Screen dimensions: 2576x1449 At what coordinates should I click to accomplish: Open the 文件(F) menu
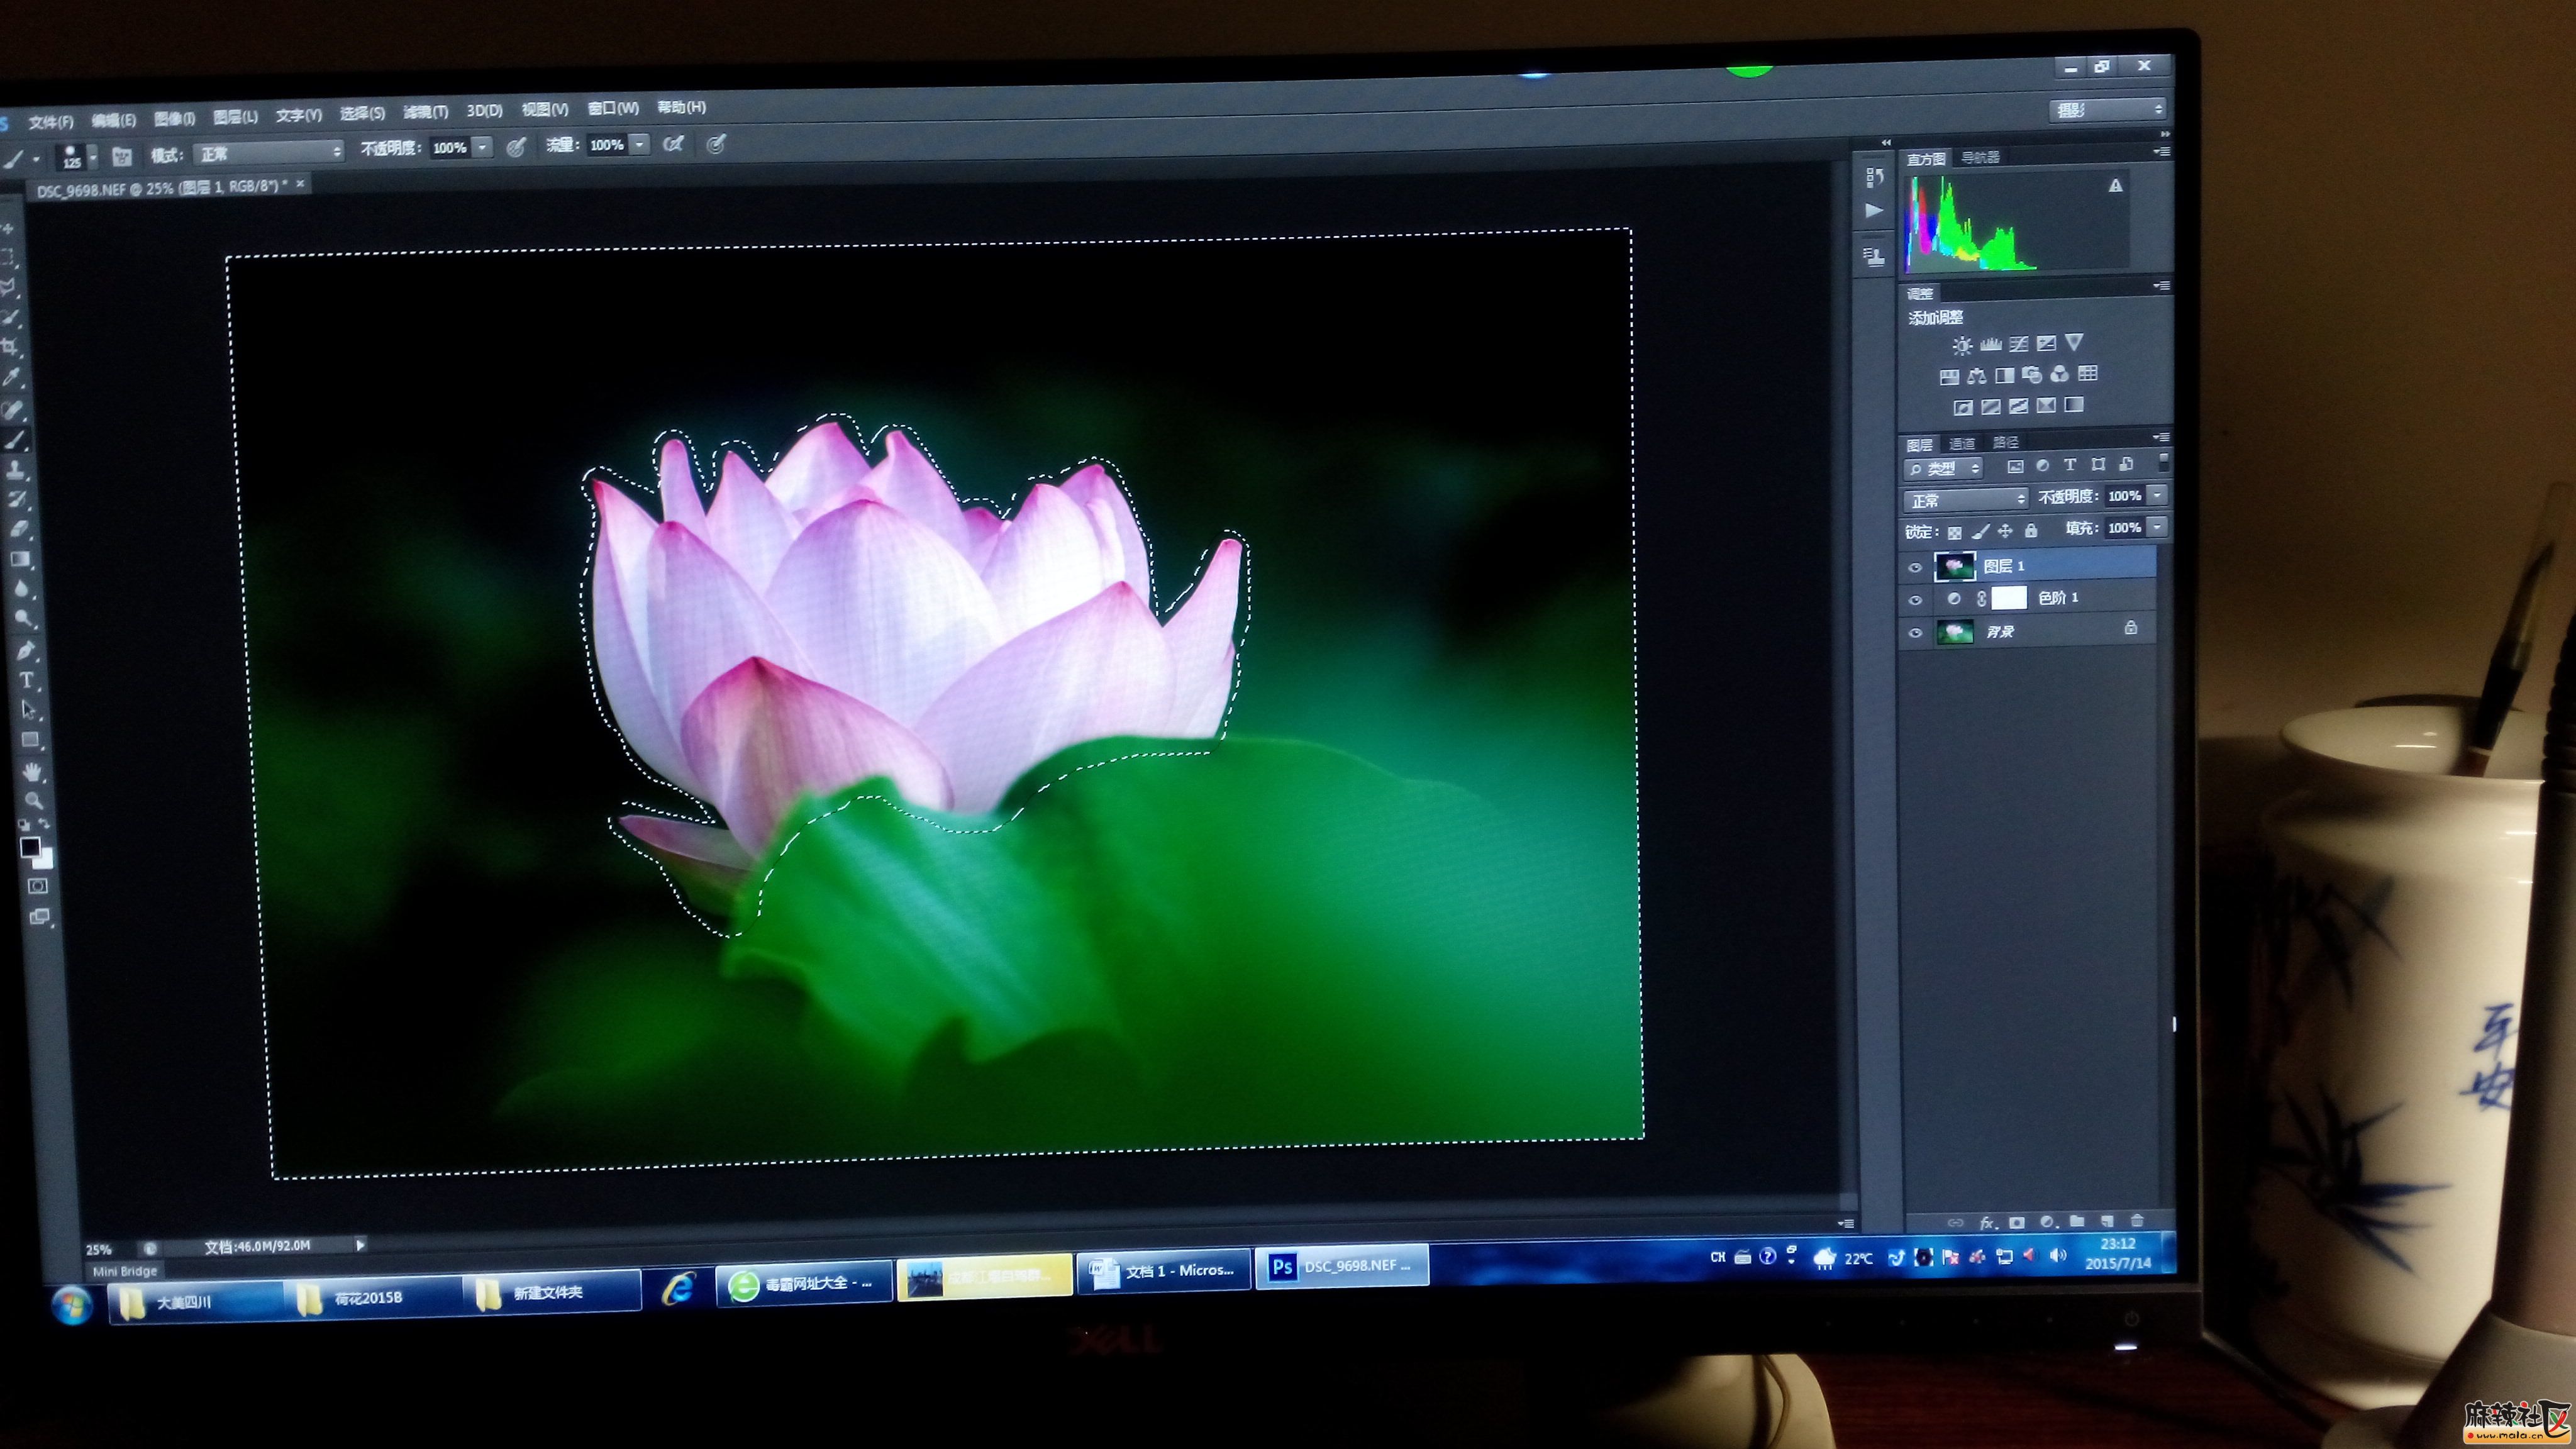(x=51, y=122)
